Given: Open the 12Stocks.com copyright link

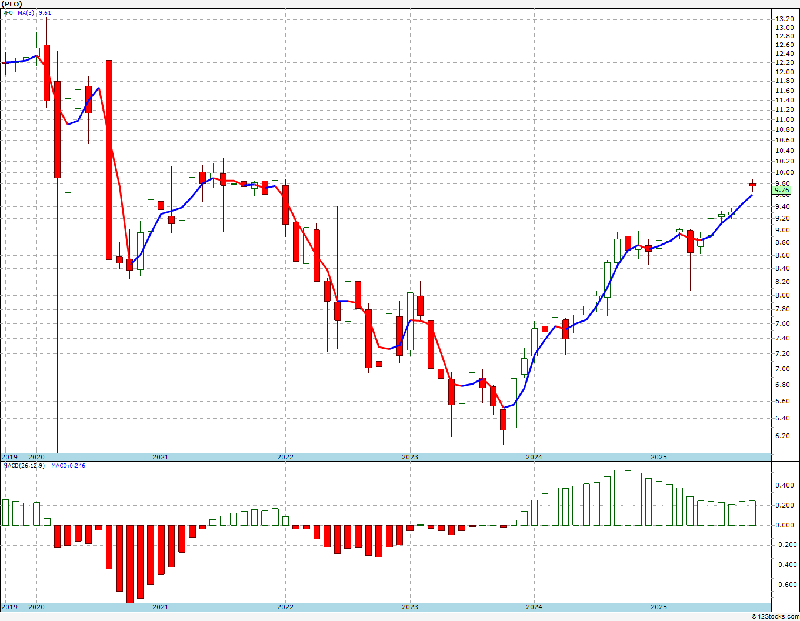Looking at the screenshot, I should (775, 616).
